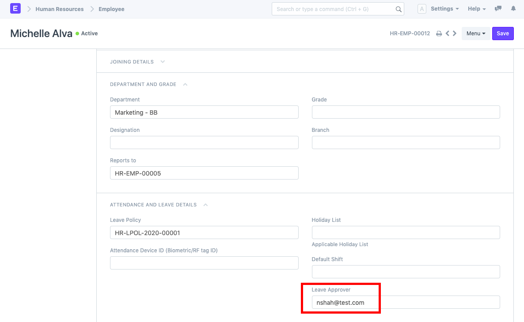Go to next employee record arrow

coord(455,34)
